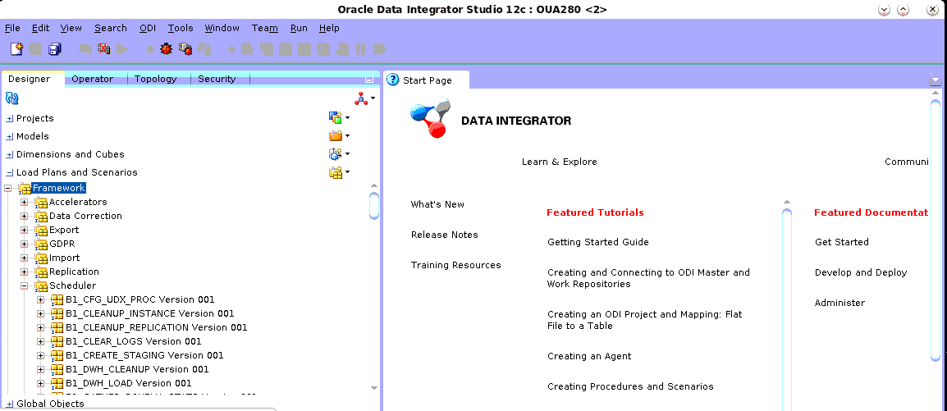Open the ODI menu

[x=148, y=28]
